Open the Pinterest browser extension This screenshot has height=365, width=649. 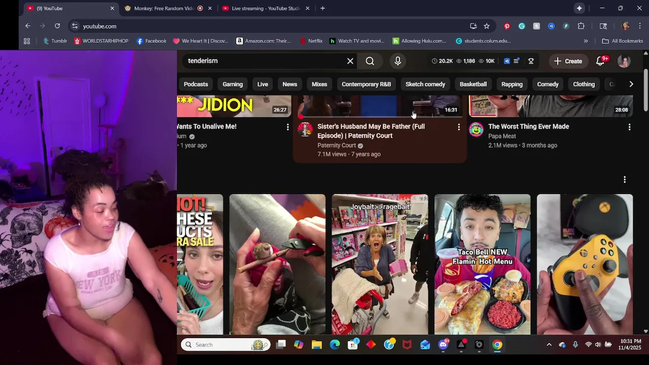coord(507,26)
